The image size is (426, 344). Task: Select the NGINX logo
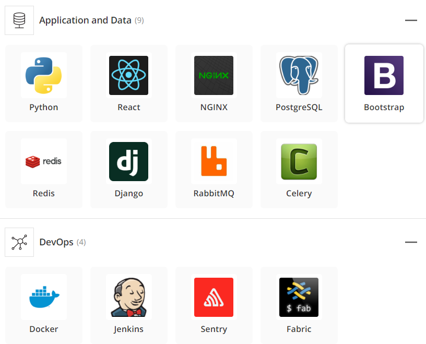coord(214,75)
